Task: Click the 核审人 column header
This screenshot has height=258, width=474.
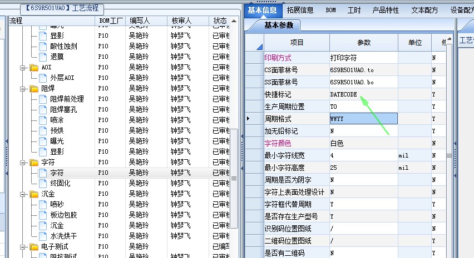Action: click(188, 21)
